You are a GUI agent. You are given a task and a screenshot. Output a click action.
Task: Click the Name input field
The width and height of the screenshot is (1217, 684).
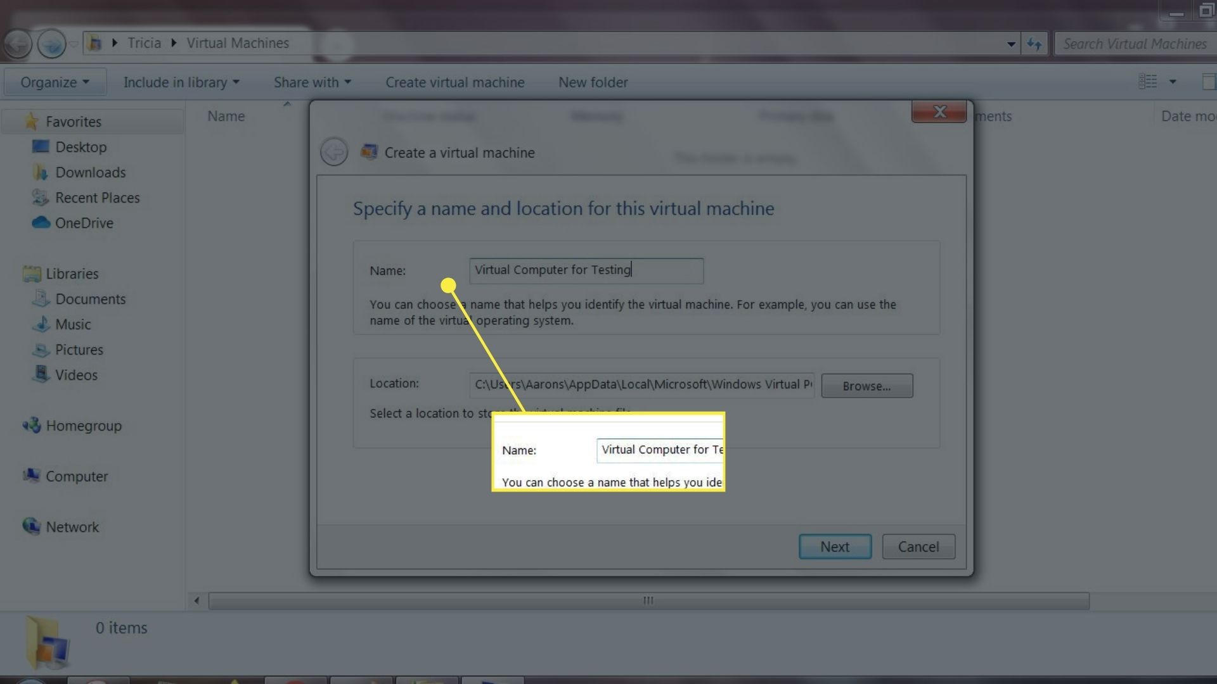pos(585,270)
